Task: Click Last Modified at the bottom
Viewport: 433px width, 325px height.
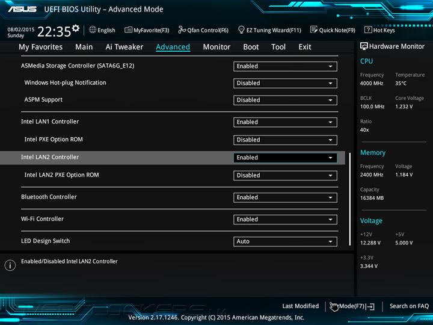Action: 301,306
